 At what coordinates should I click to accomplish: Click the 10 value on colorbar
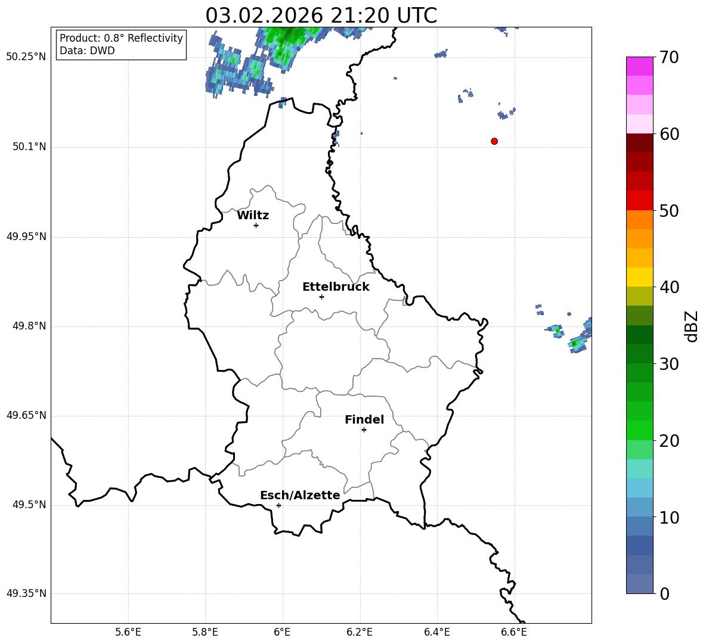[x=669, y=517]
